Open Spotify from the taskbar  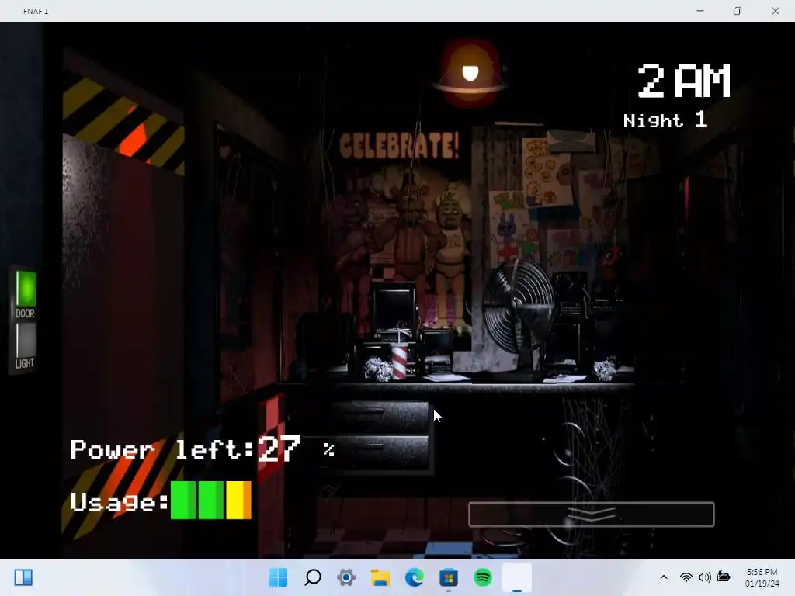(x=483, y=577)
